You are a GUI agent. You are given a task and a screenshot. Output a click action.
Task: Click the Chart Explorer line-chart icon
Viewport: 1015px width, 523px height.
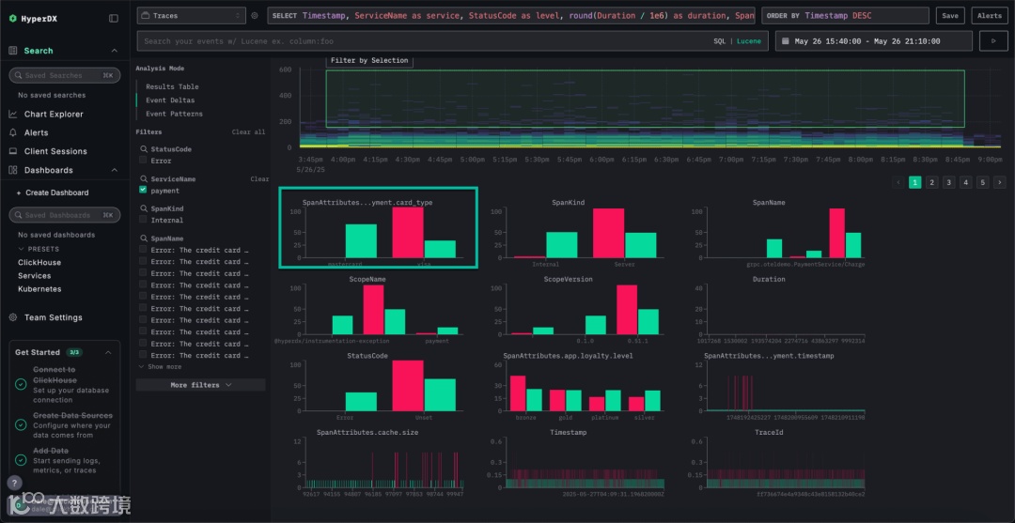tap(13, 115)
